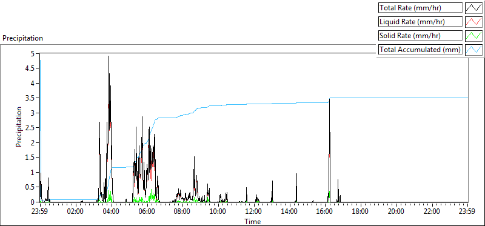485x226 pixels.
Task: Click the Solid Rate green plot sample icon
Action: click(473, 36)
